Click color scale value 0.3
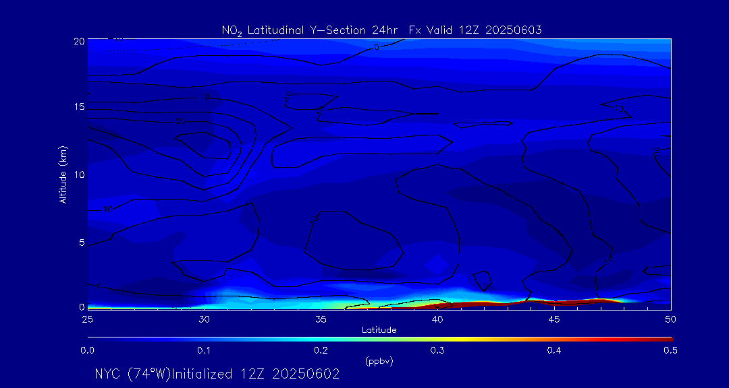729x388 pixels. 437,351
